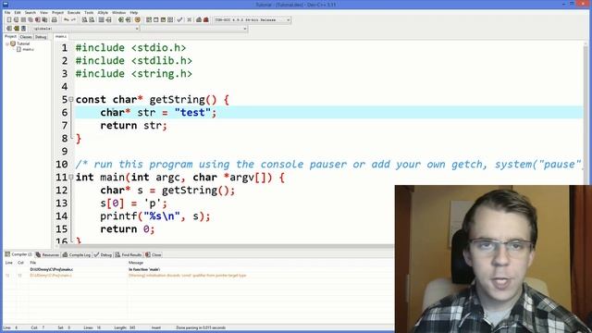The image size is (592, 333).
Task: Click the Line column header
Action: (9, 263)
